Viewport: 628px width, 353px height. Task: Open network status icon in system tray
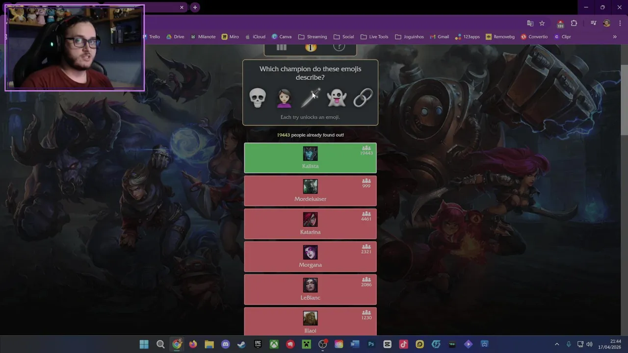(580, 344)
